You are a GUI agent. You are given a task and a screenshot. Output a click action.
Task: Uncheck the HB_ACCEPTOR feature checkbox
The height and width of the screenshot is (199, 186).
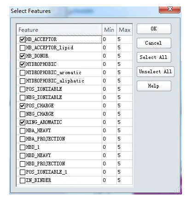[x=23, y=40]
